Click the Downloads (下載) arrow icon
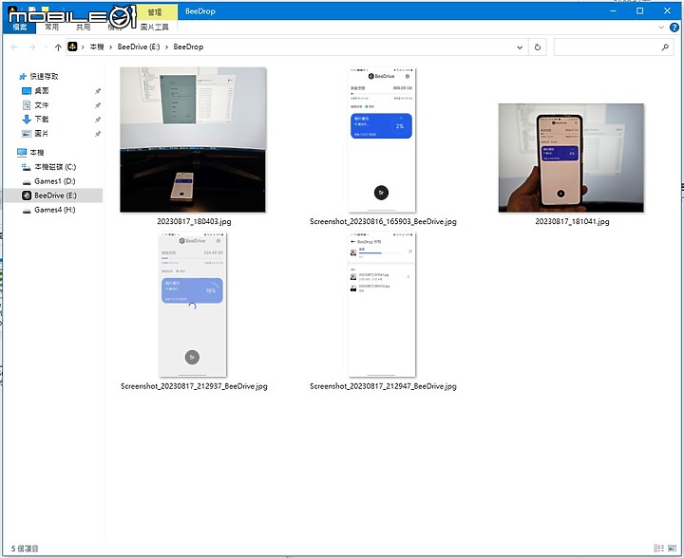 point(27,120)
